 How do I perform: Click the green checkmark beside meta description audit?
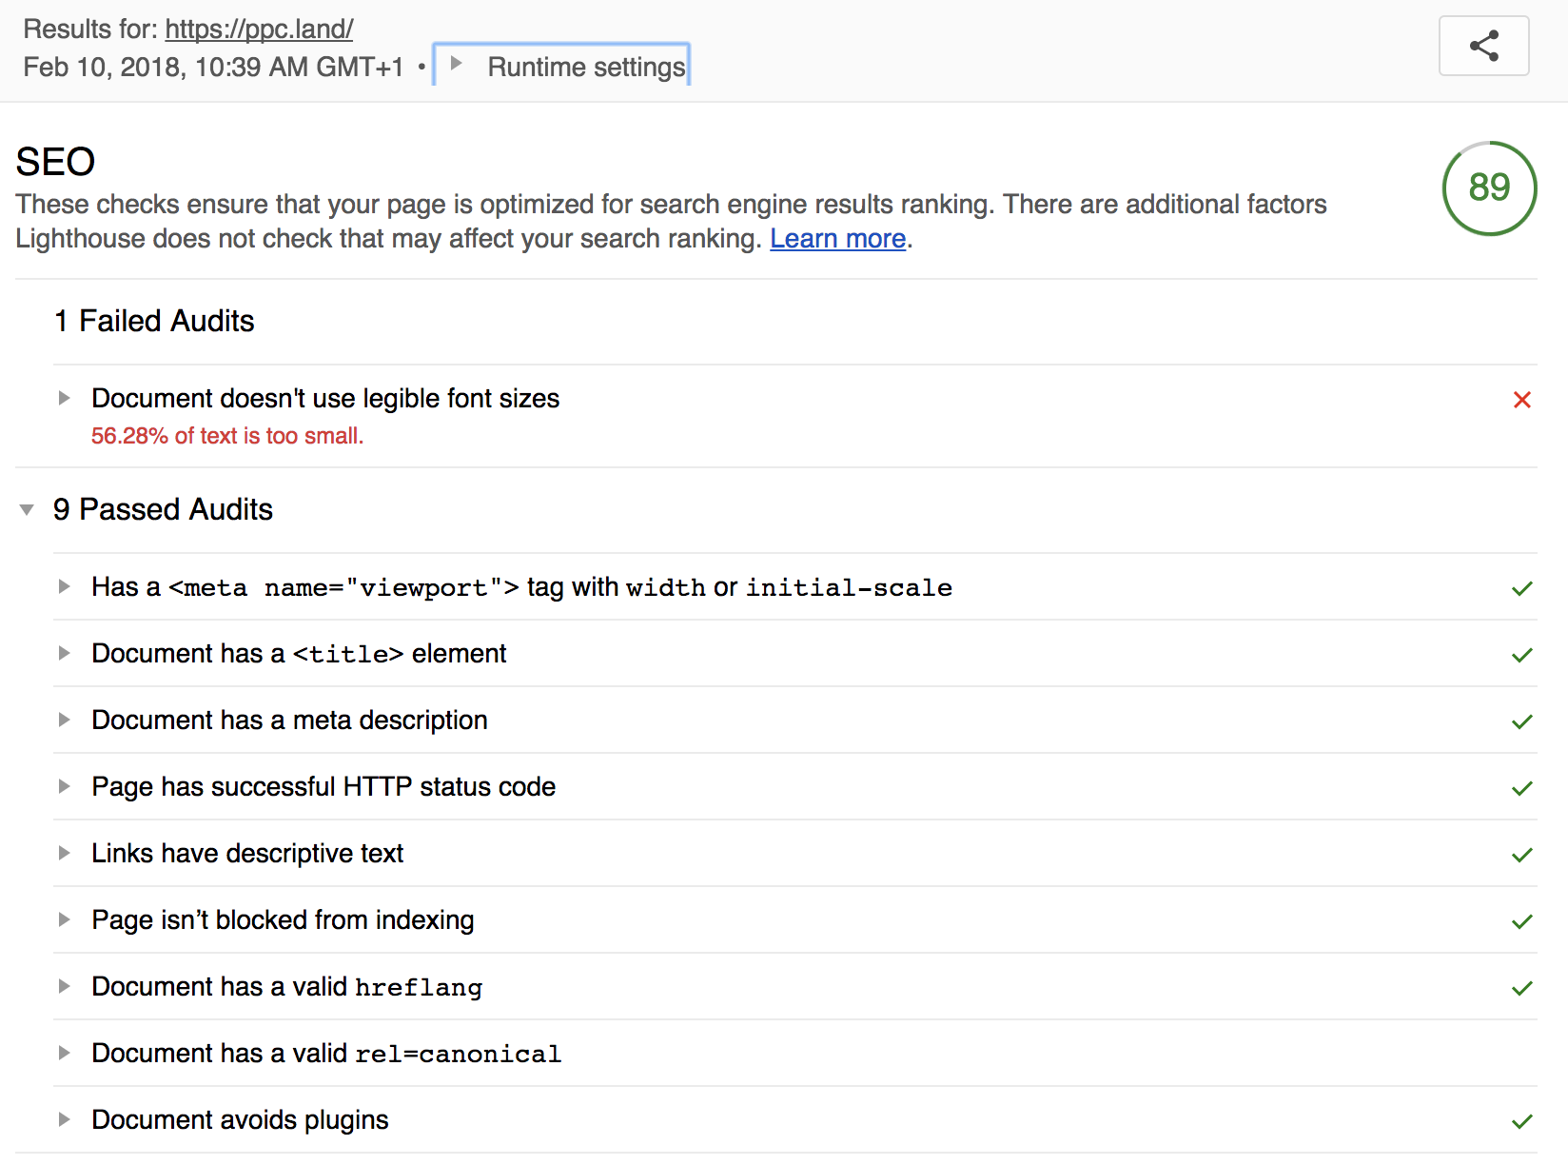1521,721
